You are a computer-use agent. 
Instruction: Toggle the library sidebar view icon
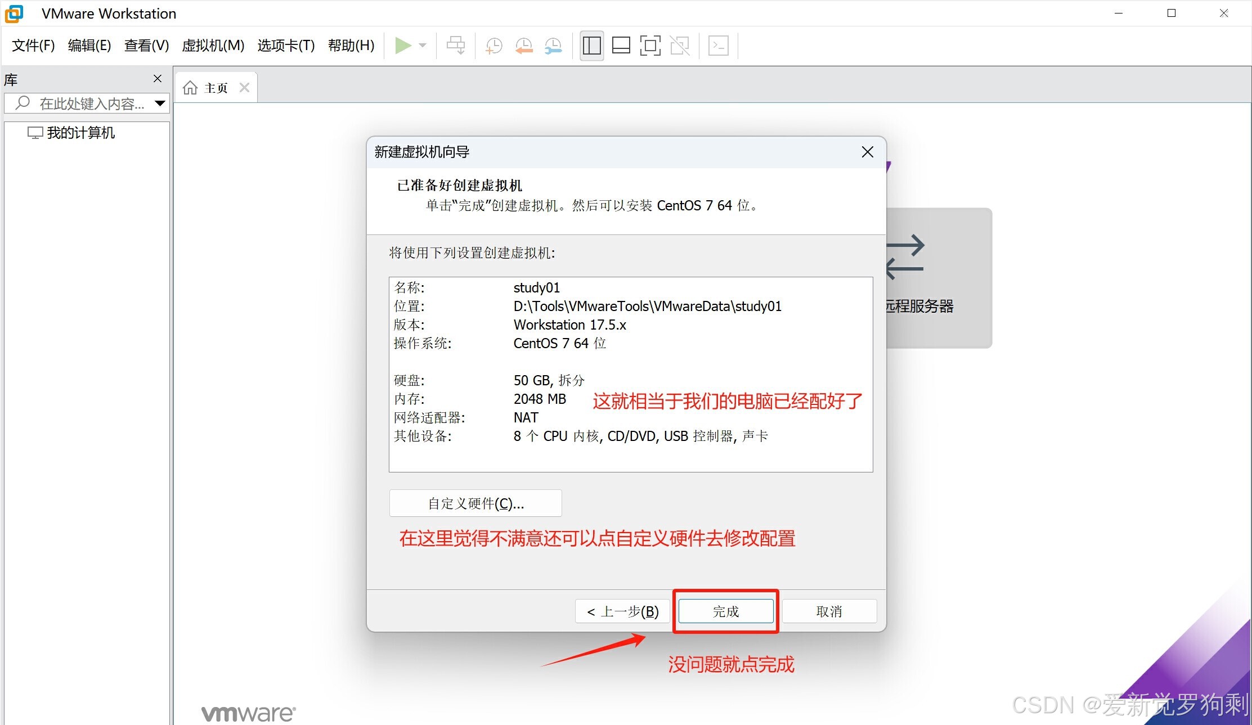click(591, 46)
